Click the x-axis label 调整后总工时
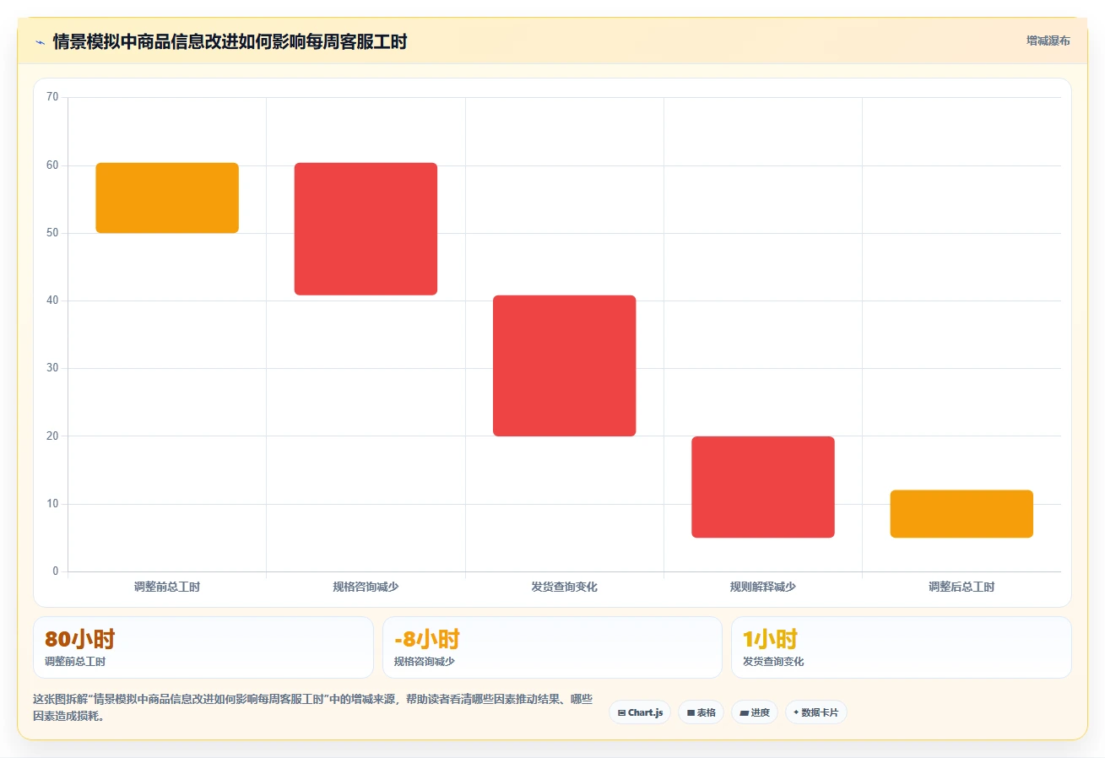The image size is (1105, 758). [961, 587]
